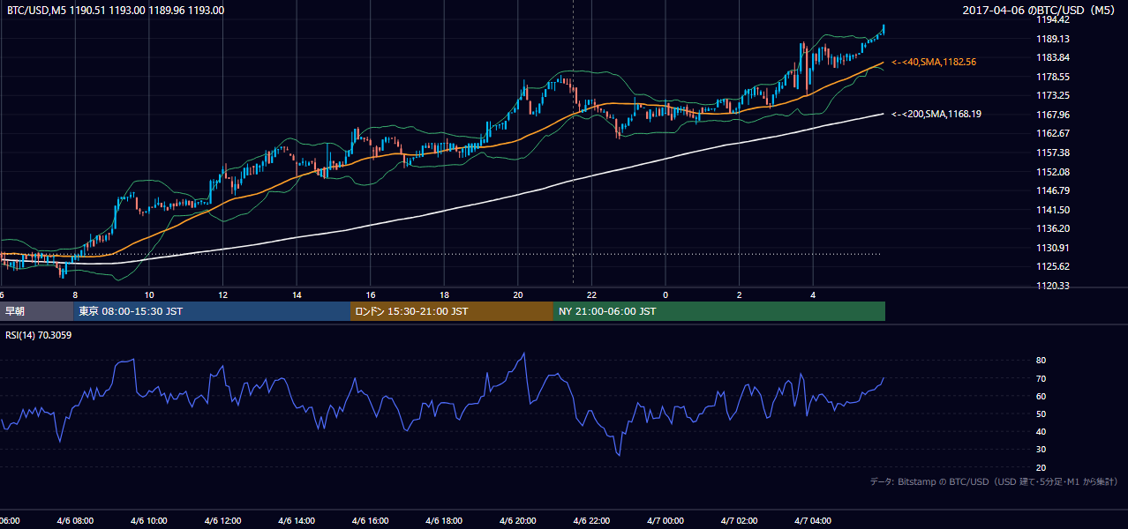Click the 4/6 12:00 time label
The width and height of the screenshot is (1128, 529).
coord(223,521)
